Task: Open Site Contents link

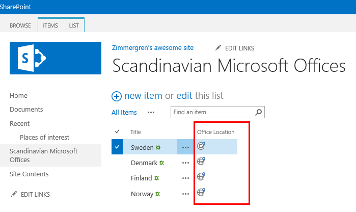Action: (x=29, y=174)
